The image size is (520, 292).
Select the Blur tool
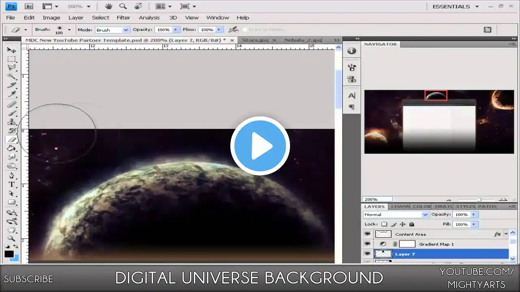(11, 157)
